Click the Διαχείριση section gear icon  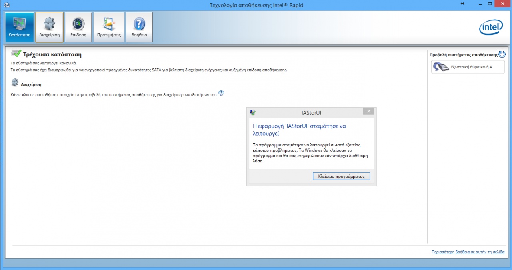point(15,82)
